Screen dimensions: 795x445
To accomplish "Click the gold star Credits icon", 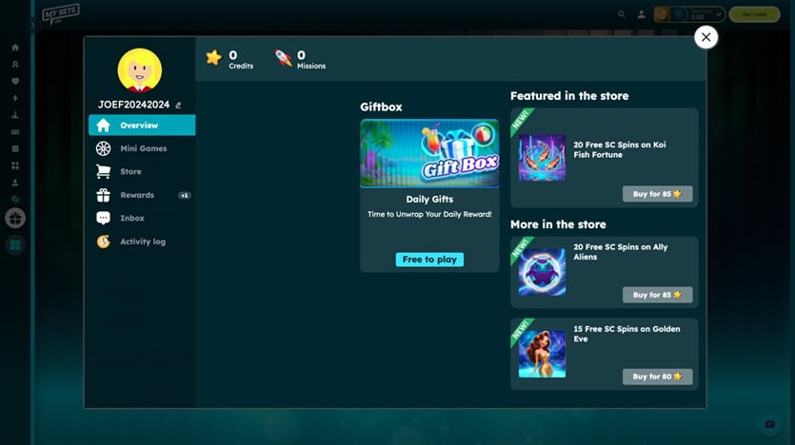I will click(214, 58).
